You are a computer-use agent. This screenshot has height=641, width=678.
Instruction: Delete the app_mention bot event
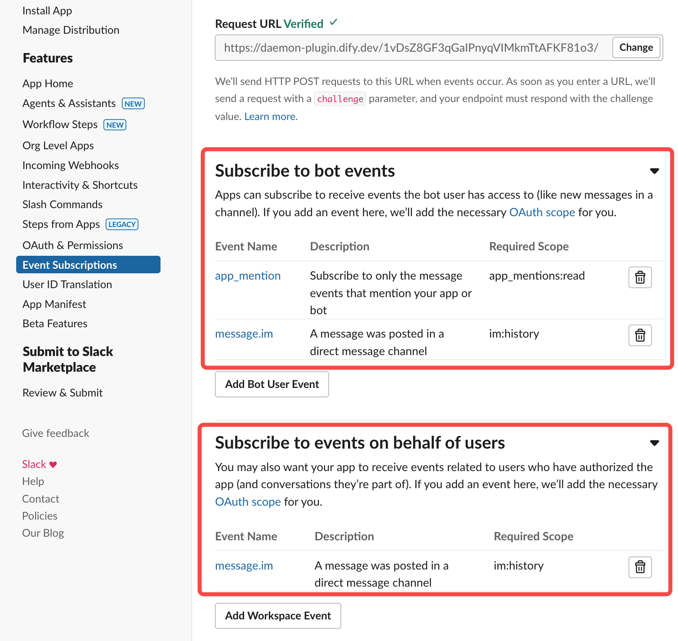(x=640, y=277)
